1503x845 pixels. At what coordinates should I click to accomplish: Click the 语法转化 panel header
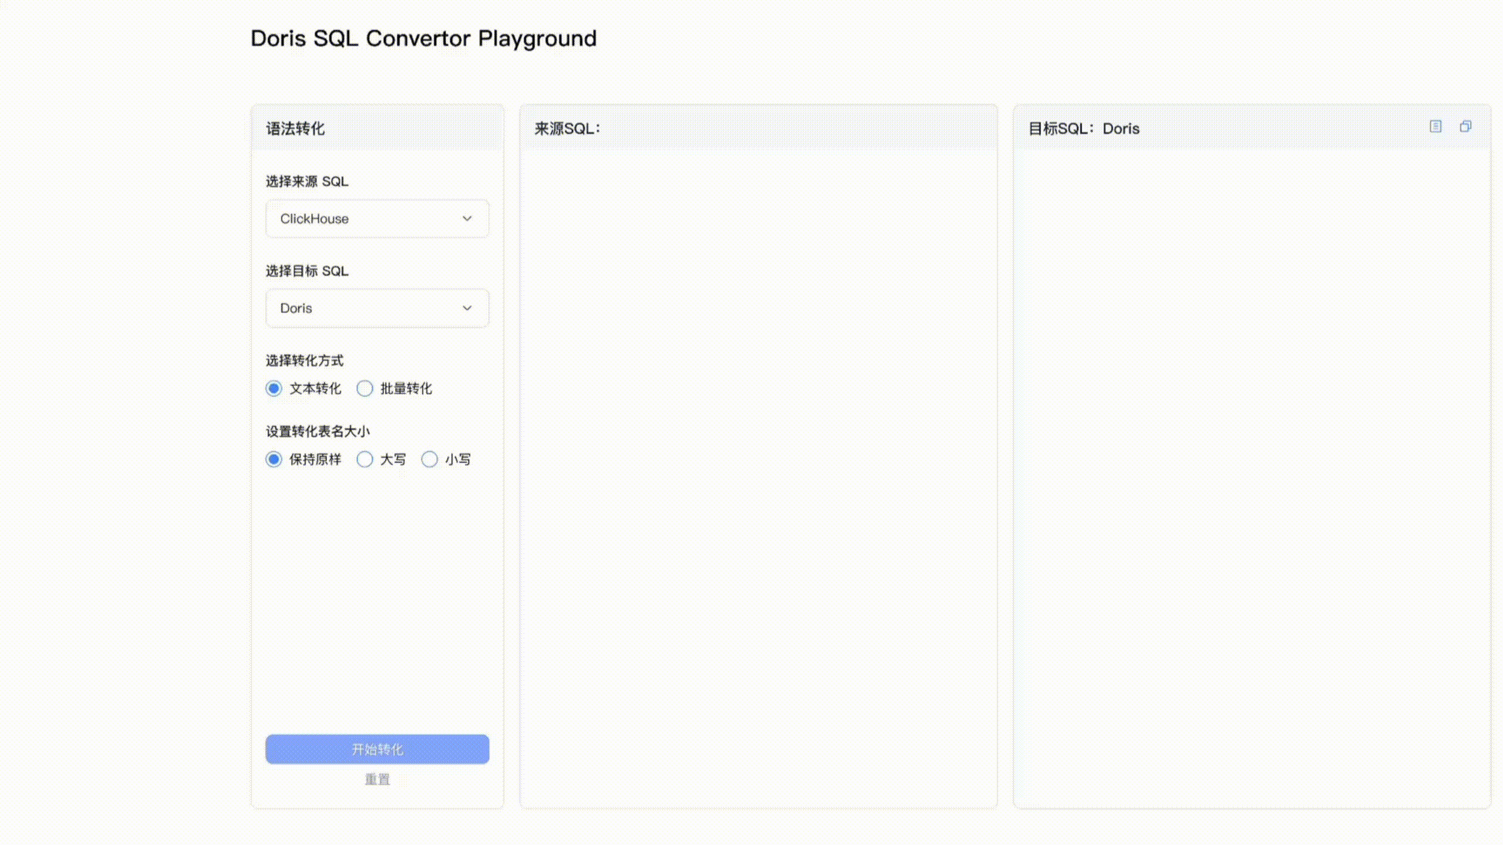point(295,129)
